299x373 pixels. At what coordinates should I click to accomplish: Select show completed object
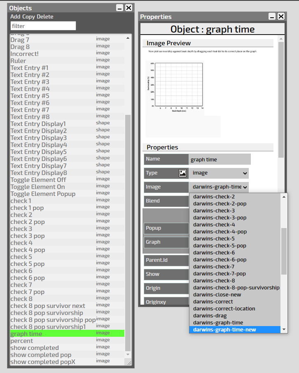[x=67, y=347]
